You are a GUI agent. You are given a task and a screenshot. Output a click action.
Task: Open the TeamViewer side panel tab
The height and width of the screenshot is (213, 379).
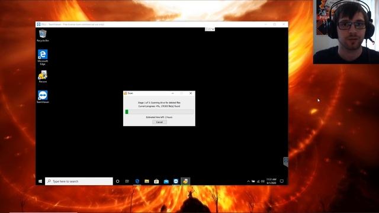(285, 162)
